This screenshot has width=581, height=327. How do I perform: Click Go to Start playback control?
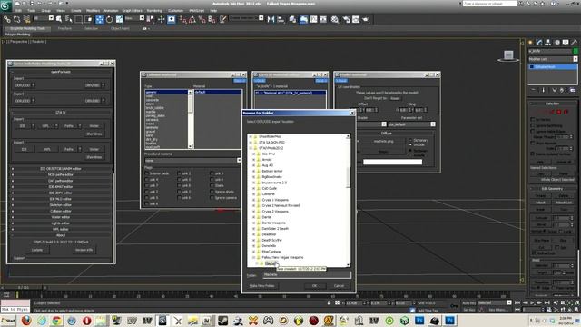point(518,302)
